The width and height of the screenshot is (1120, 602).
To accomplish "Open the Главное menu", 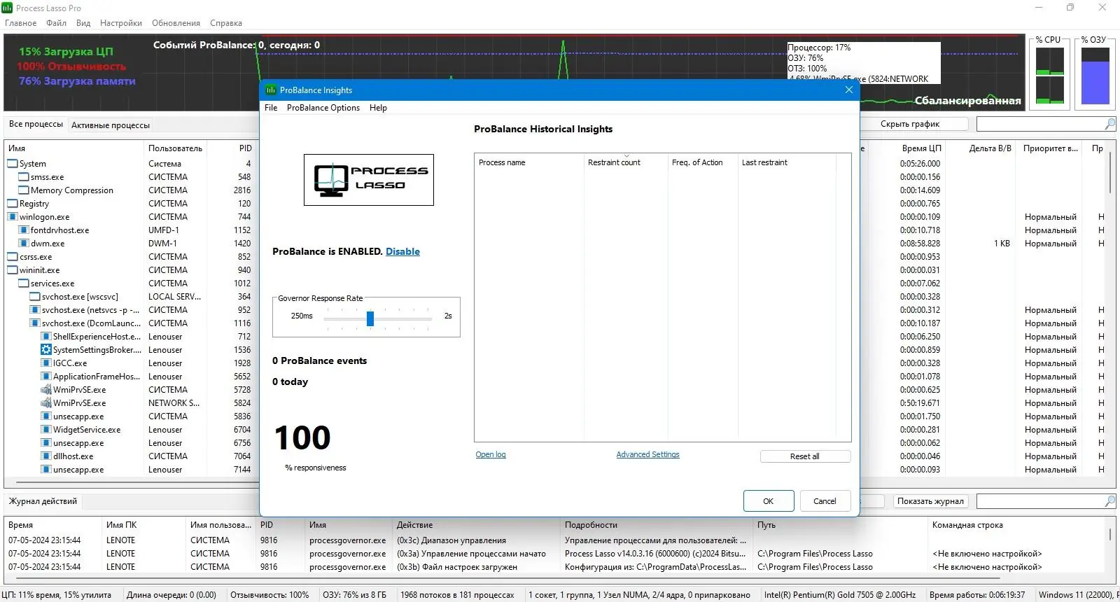I will tap(21, 23).
